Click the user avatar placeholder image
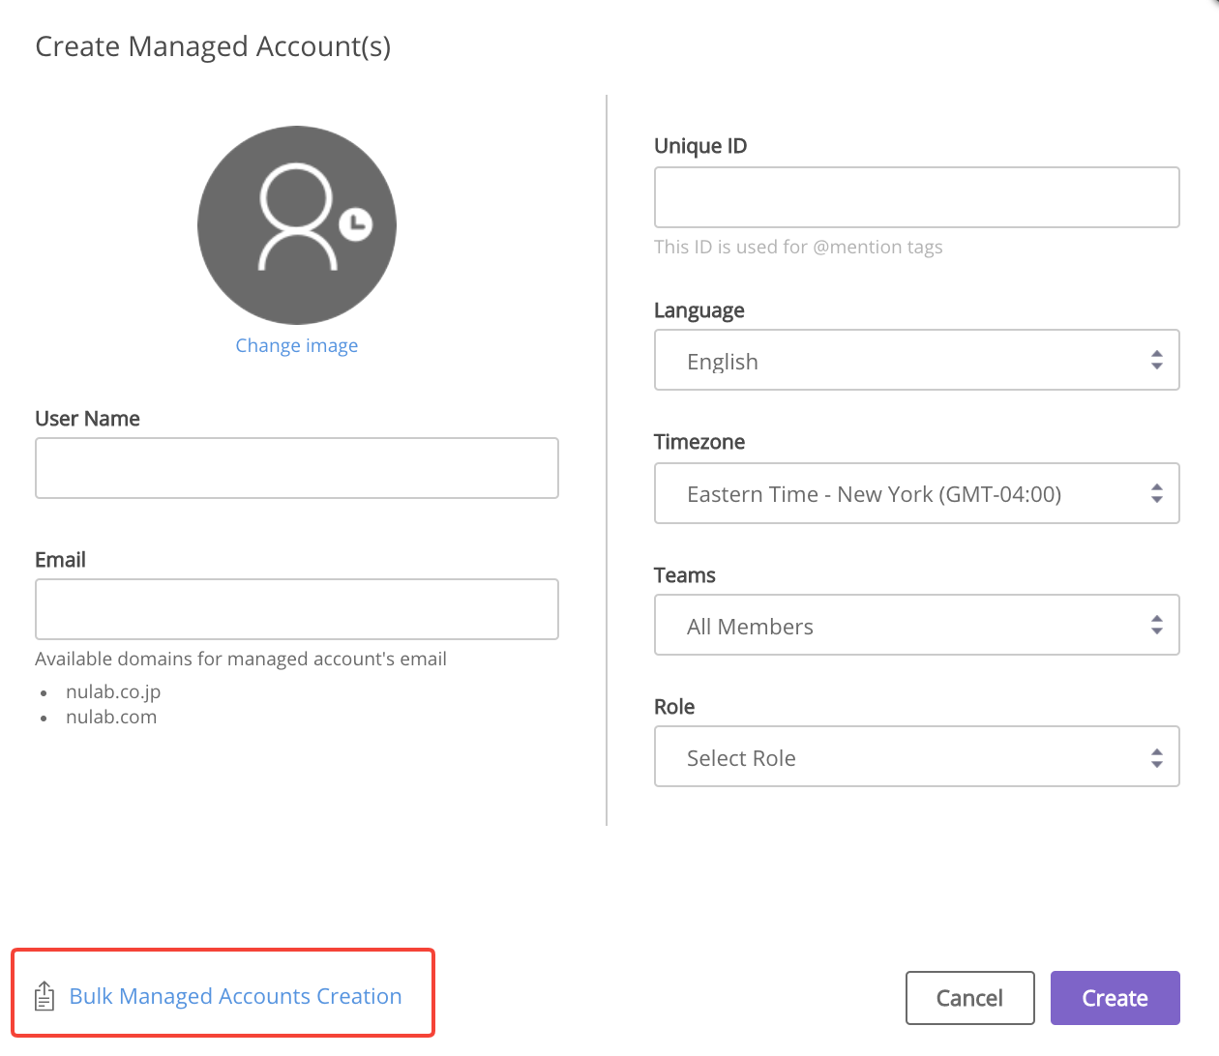 (x=297, y=225)
